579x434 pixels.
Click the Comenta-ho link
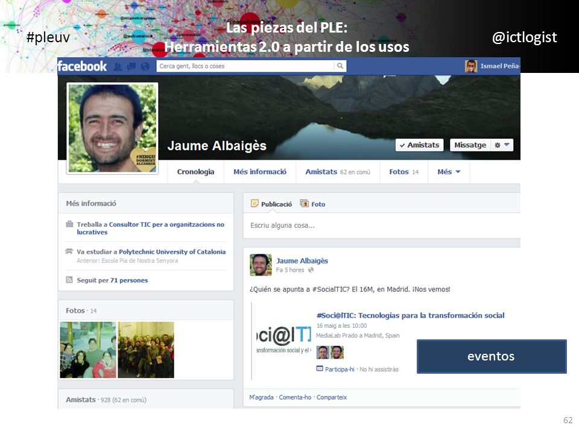(295, 397)
